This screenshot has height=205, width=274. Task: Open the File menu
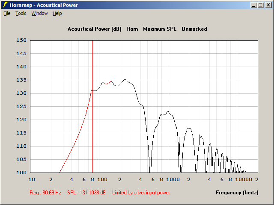pyautogui.click(x=7, y=13)
